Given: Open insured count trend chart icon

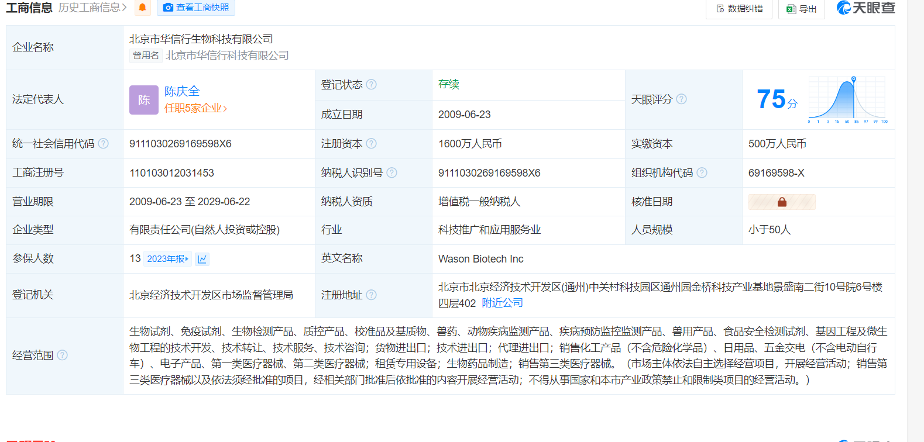Looking at the screenshot, I should [202, 259].
